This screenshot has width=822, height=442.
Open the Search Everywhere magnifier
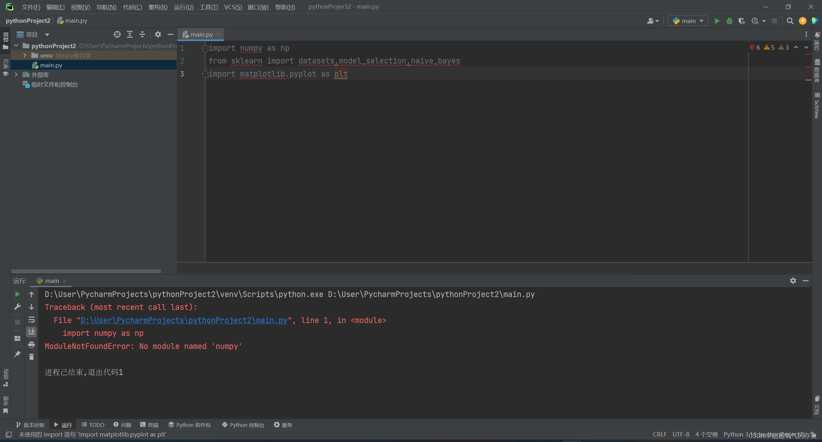(x=790, y=21)
